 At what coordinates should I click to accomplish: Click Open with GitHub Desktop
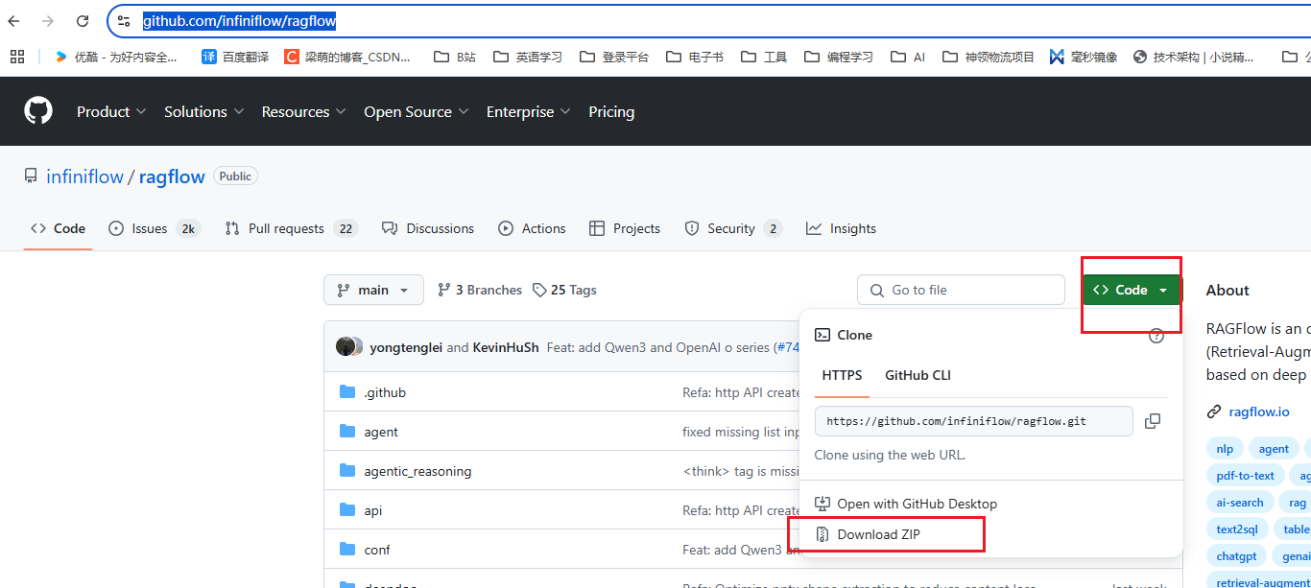click(x=905, y=504)
